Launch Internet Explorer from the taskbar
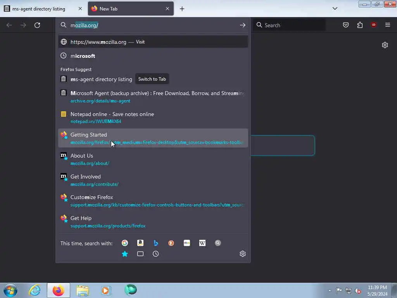 (x=35, y=290)
